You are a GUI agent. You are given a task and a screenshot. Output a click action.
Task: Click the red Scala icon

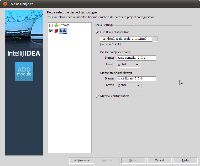coord(56,31)
